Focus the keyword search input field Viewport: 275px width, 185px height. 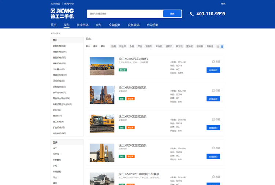coord(125,14)
